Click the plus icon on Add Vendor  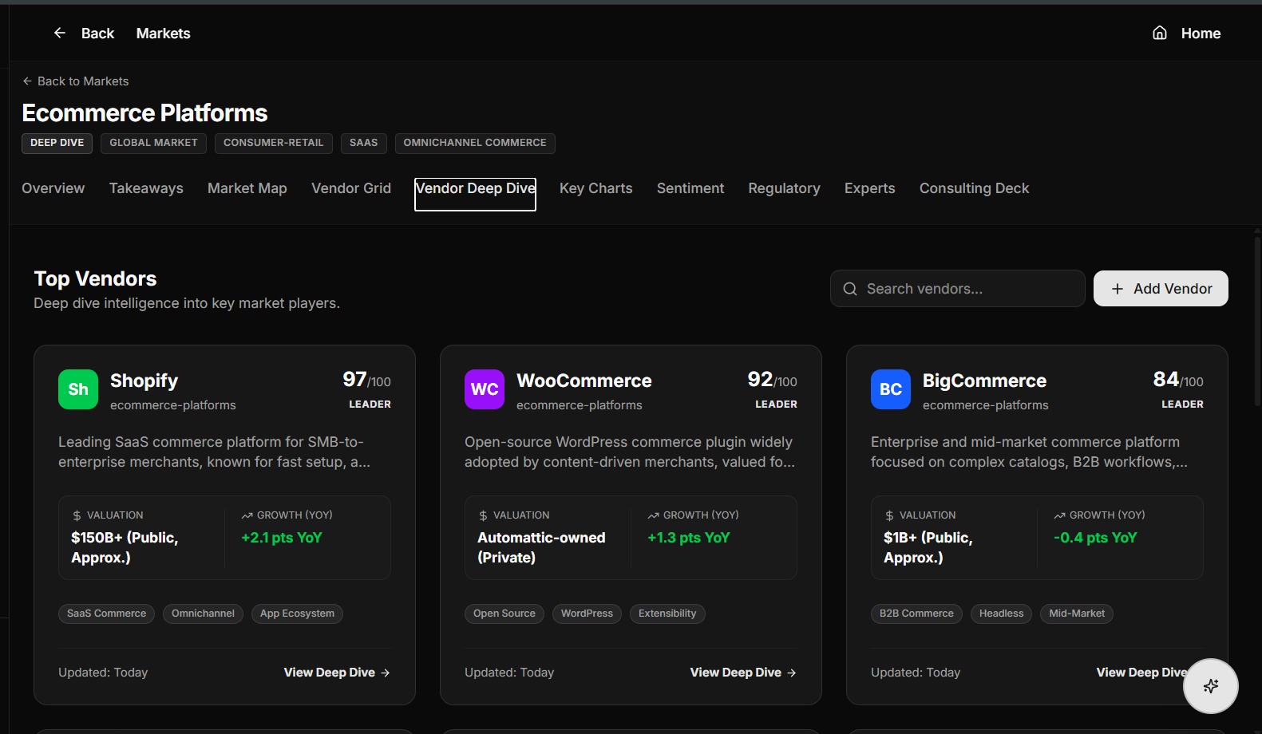pyautogui.click(x=1118, y=289)
